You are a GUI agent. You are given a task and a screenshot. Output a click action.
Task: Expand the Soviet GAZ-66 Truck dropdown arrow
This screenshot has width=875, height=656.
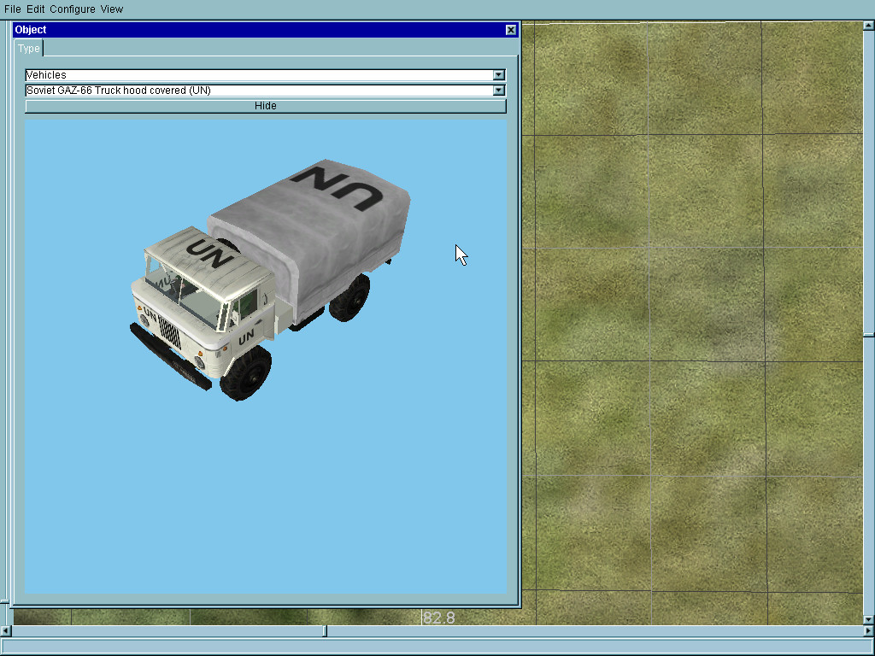(x=499, y=91)
